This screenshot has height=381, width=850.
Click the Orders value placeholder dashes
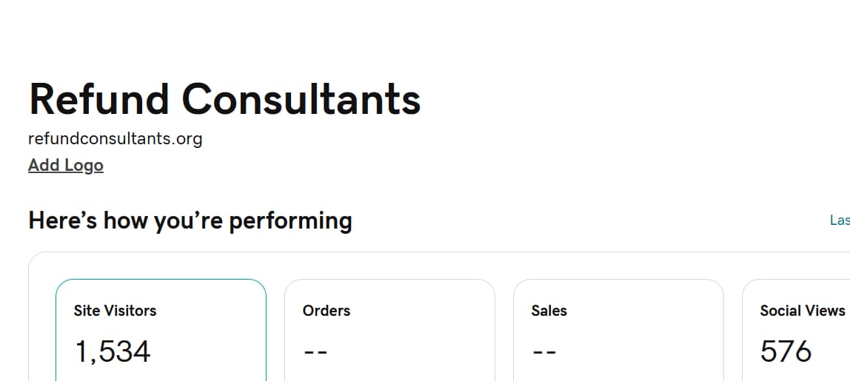(x=315, y=352)
